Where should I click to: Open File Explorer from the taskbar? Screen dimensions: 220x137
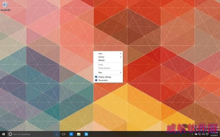[x=79, y=134]
